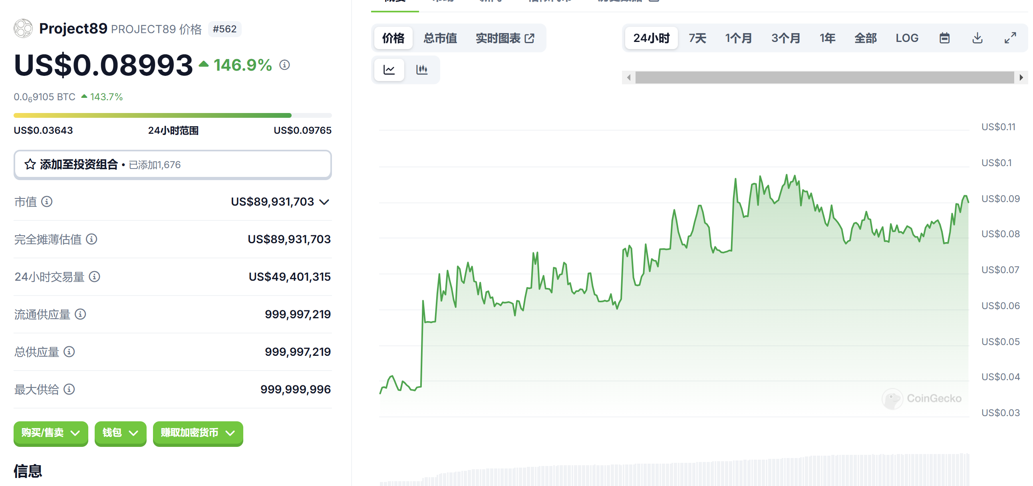Click 添加至投资组合 button
This screenshot has height=486, width=1033.
[173, 165]
